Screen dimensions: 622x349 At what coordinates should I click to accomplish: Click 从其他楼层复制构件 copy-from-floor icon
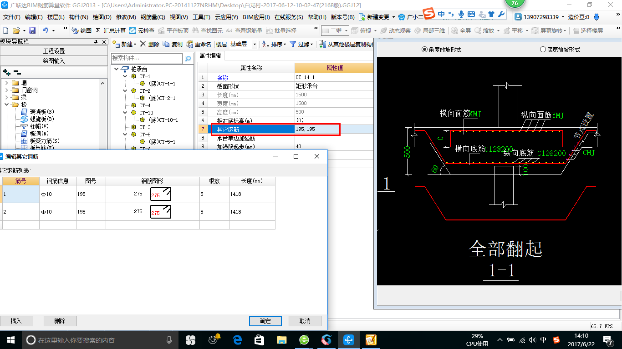click(x=323, y=44)
